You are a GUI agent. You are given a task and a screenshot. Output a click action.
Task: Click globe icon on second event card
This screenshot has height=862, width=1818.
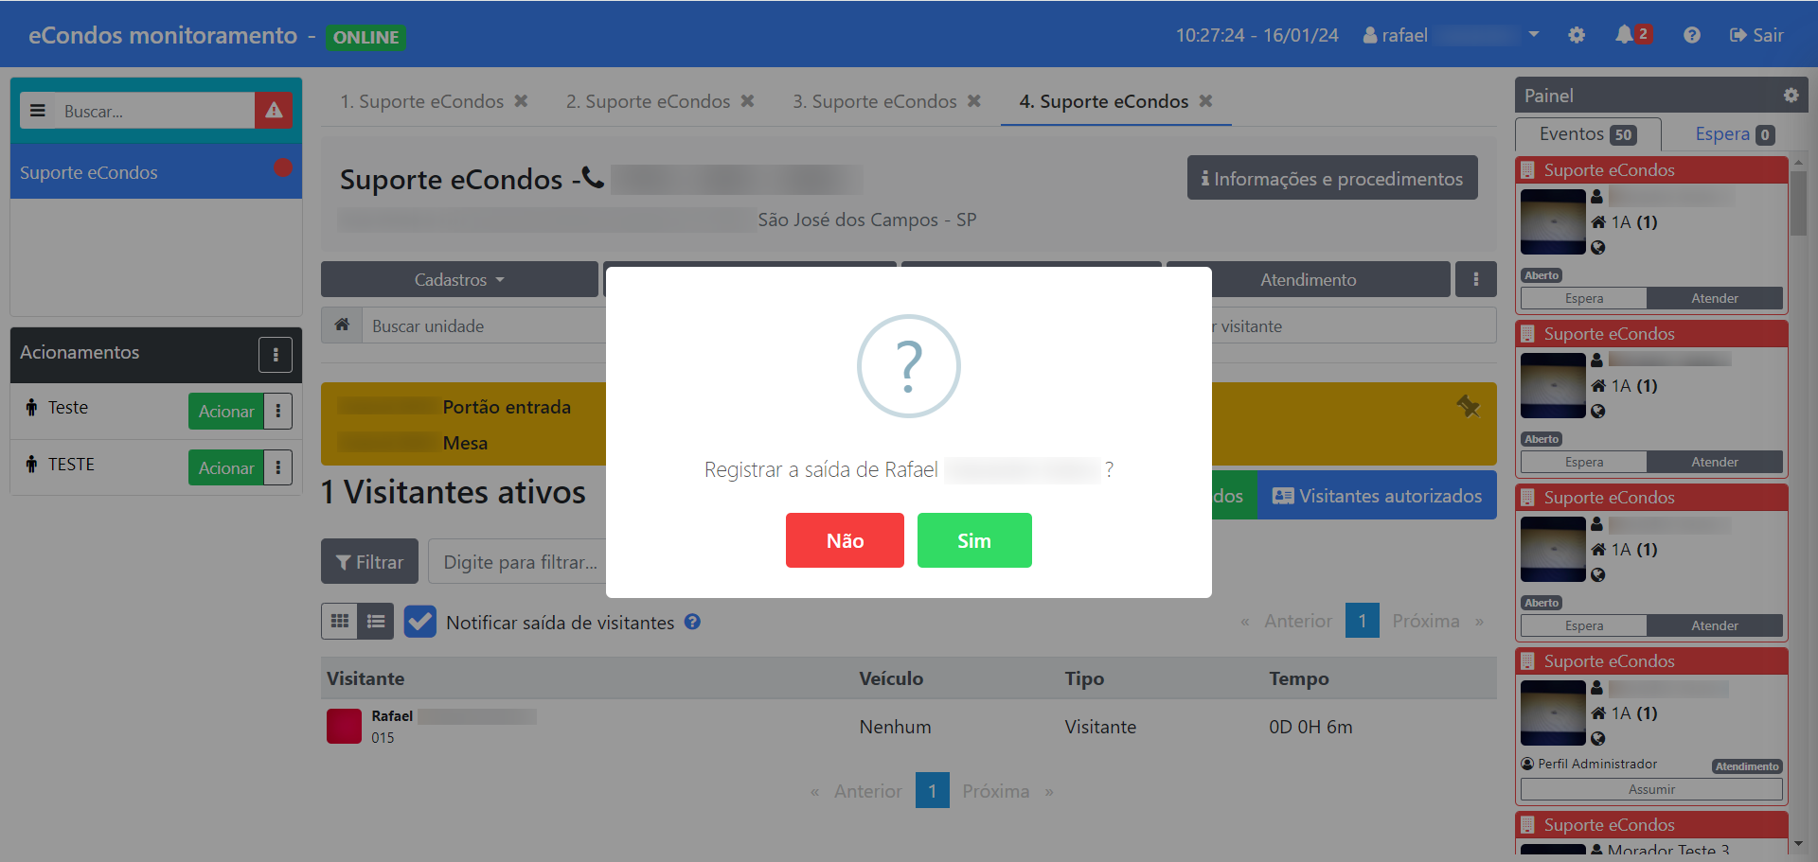(1598, 412)
